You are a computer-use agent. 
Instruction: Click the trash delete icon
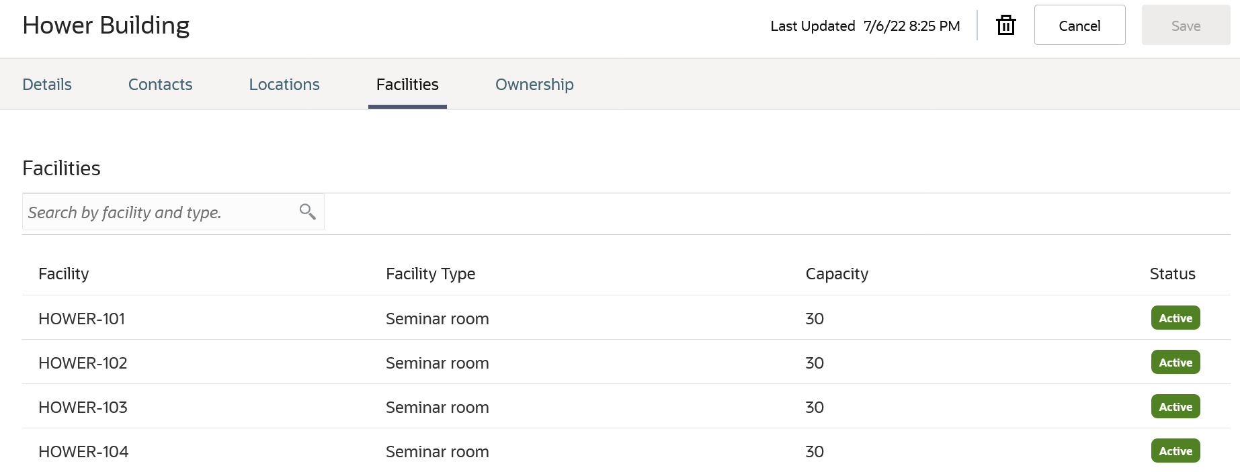(1005, 26)
